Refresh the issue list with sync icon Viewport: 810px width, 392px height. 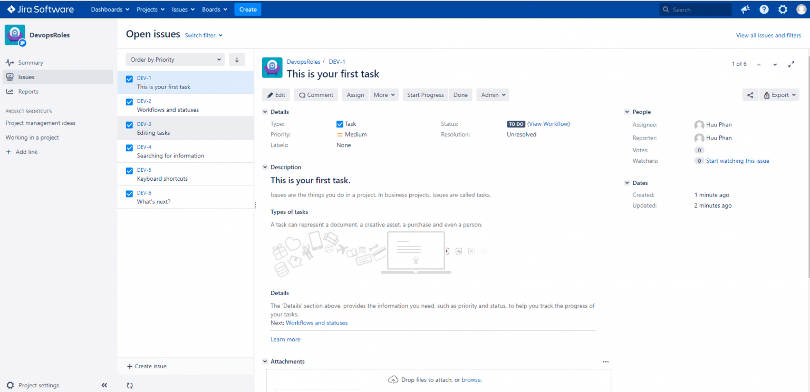130,385
